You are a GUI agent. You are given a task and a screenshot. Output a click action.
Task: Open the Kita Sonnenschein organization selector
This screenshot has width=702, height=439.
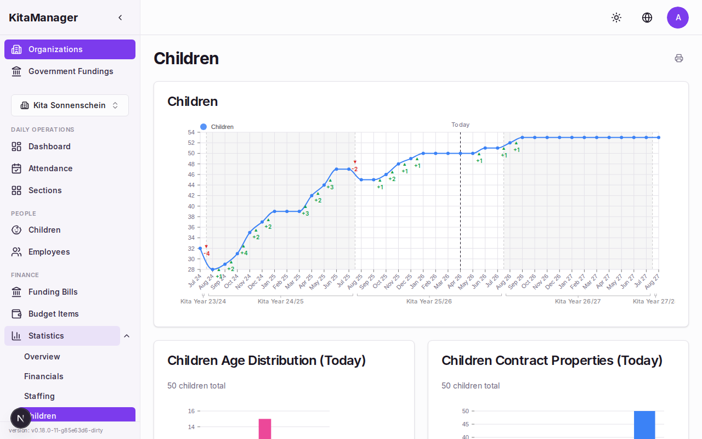pyautogui.click(x=70, y=105)
